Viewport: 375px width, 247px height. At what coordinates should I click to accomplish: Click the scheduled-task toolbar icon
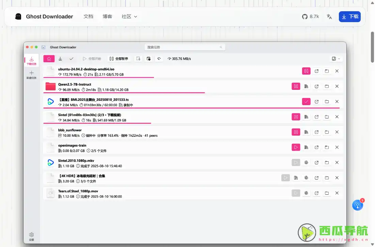coord(149,59)
